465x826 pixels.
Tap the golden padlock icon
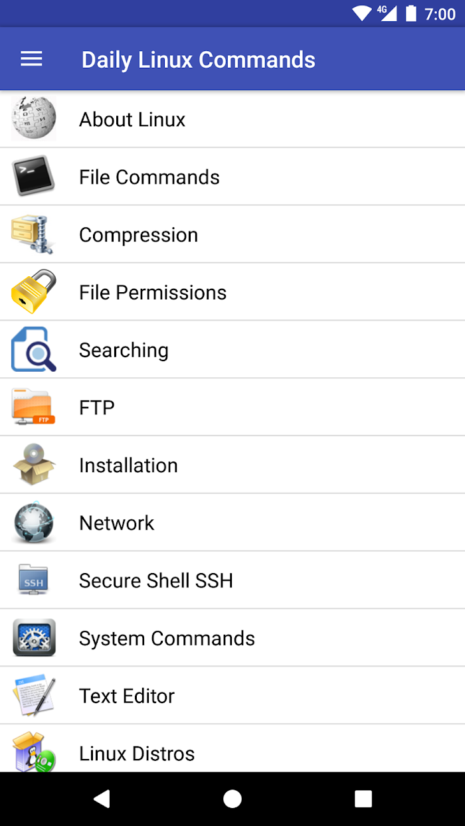pos(33,292)
